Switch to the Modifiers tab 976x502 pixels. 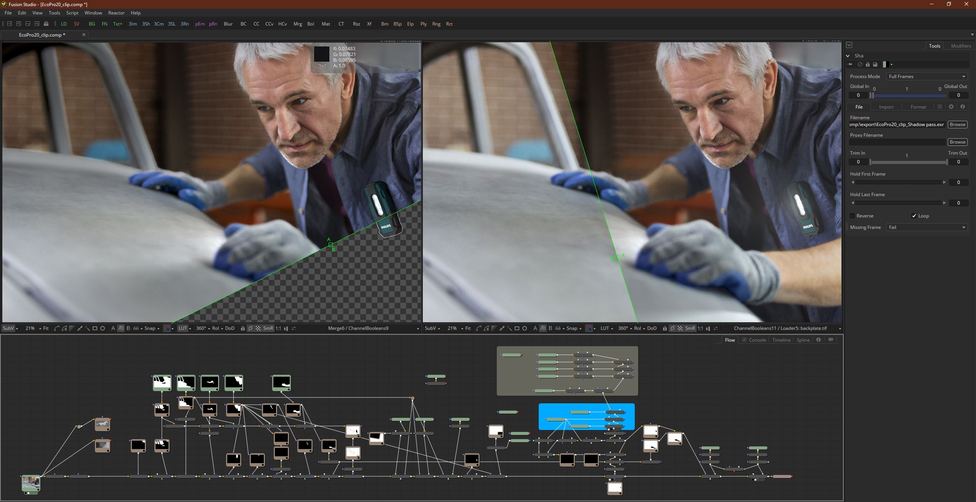[961, 46]
